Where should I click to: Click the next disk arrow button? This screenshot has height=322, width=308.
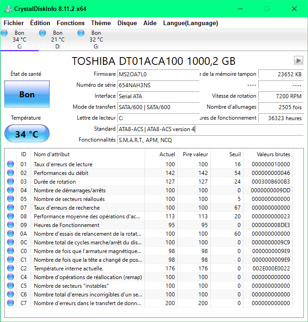click(298, 61)
